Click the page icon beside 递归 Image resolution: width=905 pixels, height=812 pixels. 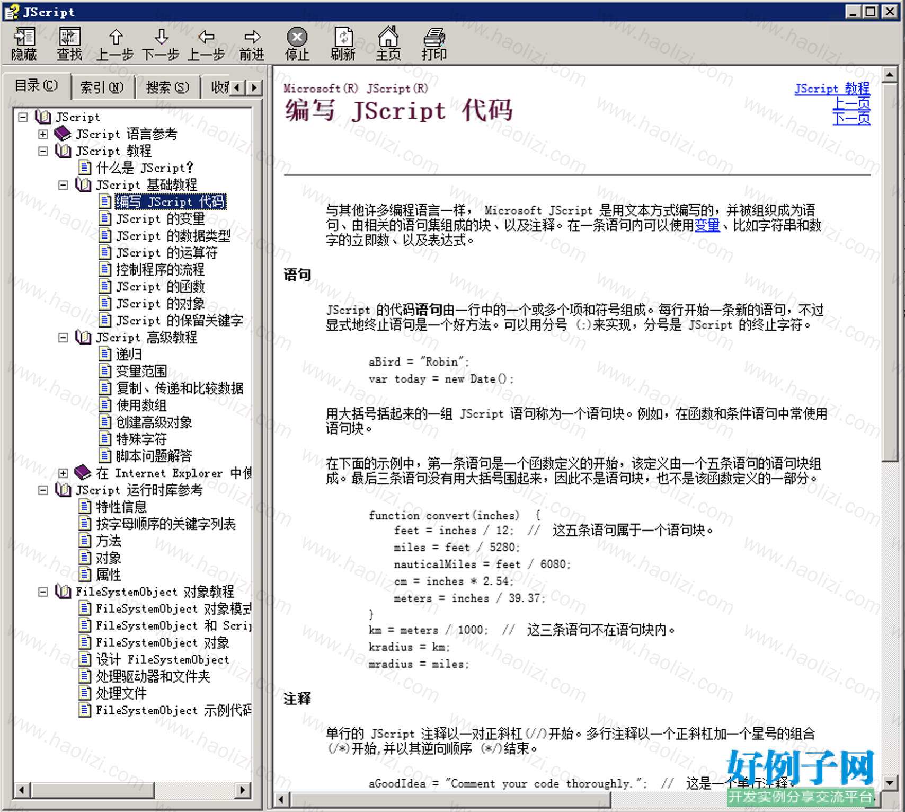105,354
